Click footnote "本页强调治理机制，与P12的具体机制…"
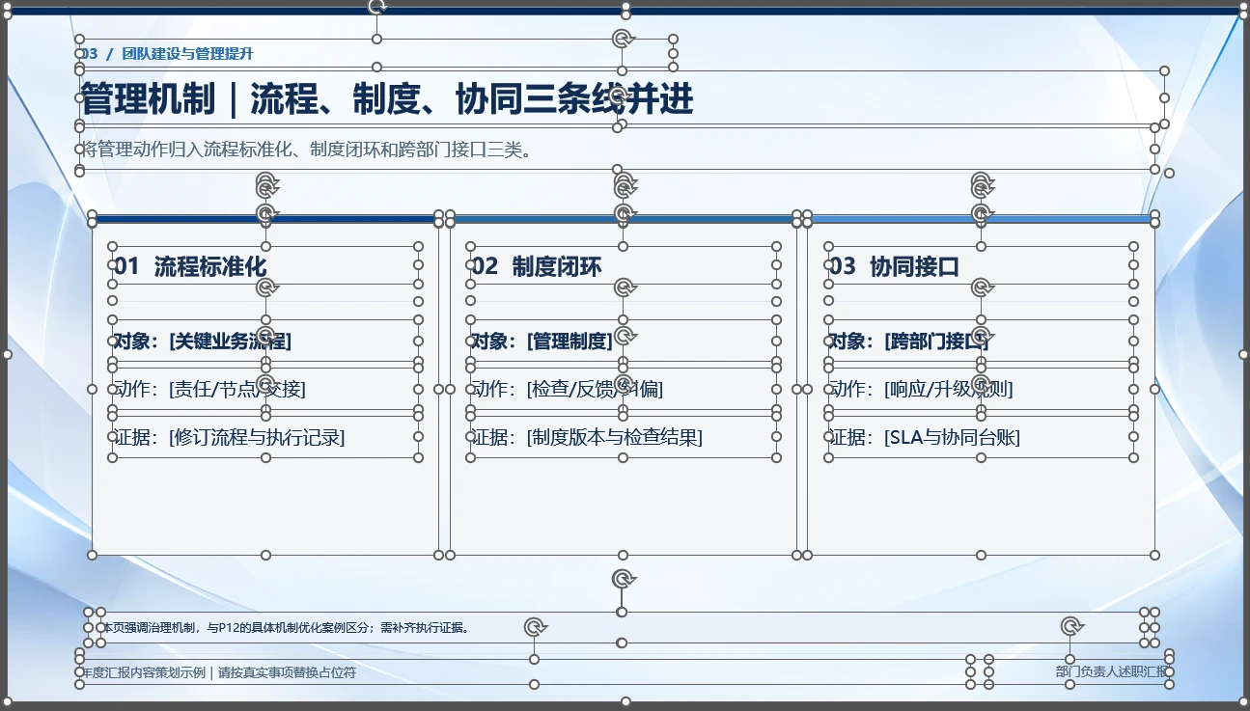 tap(286, 628)
